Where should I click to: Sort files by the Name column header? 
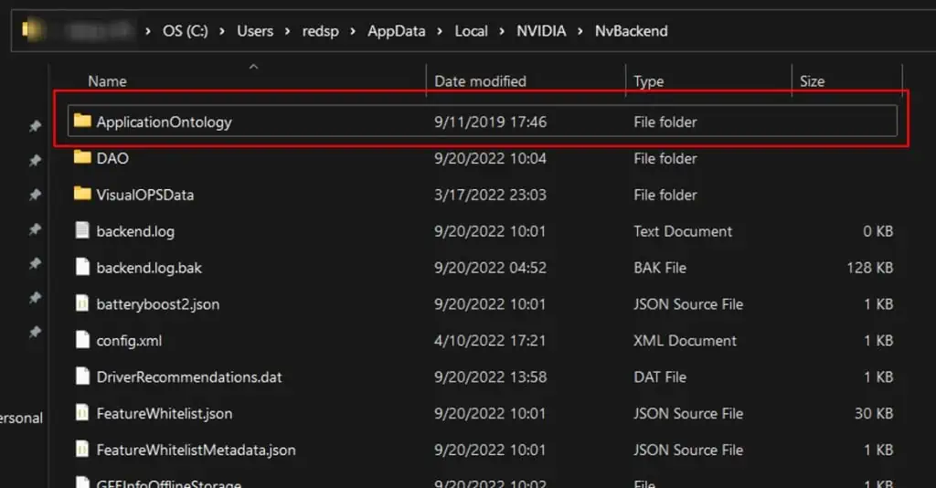[108, 81]
